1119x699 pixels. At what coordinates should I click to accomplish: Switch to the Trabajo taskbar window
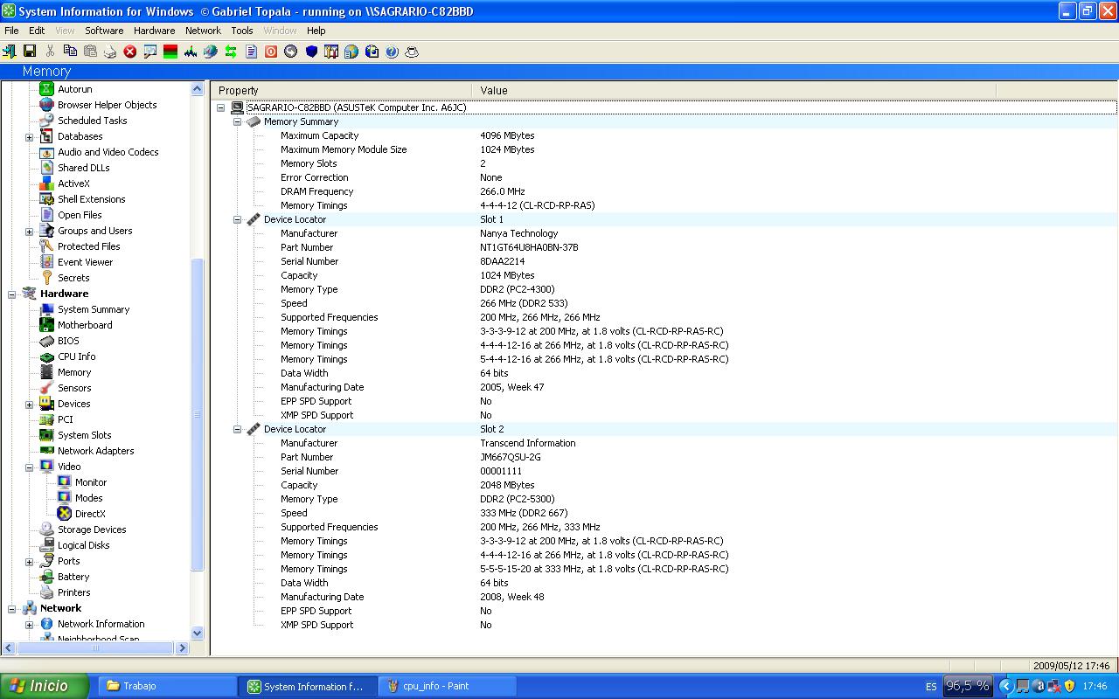point(167,686)
